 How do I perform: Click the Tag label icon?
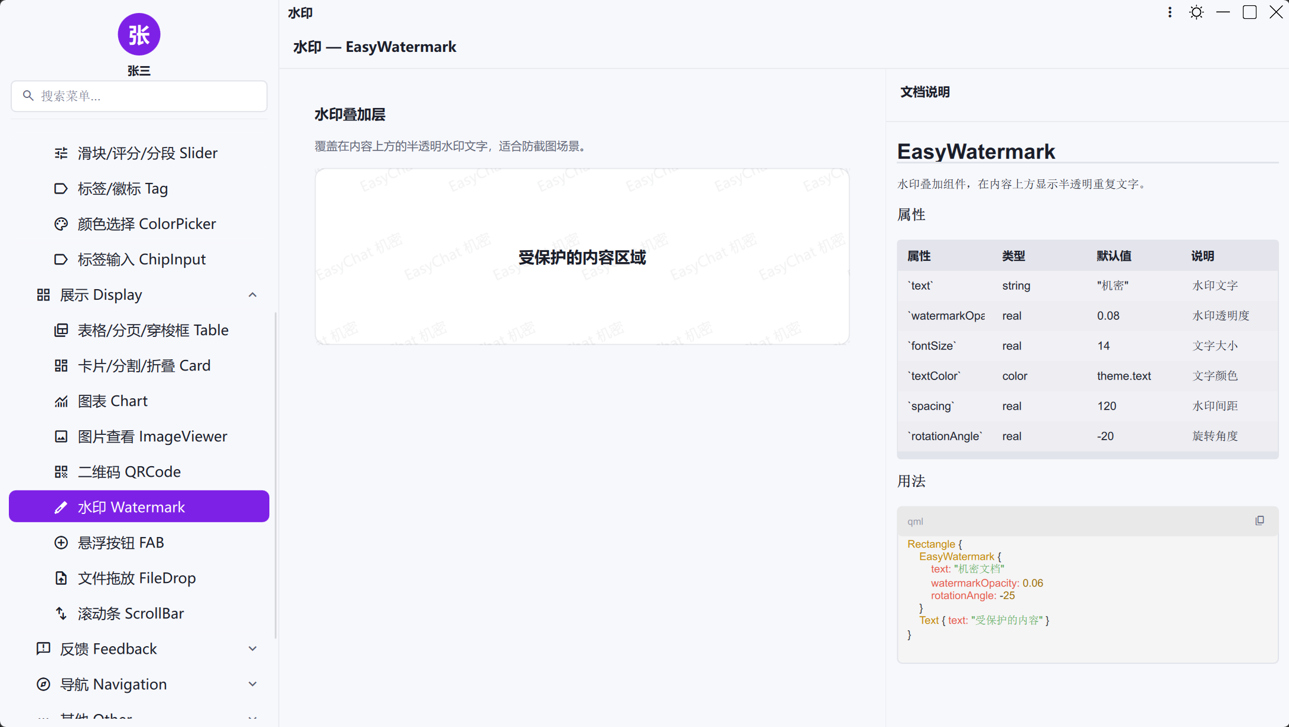[61, 189]
